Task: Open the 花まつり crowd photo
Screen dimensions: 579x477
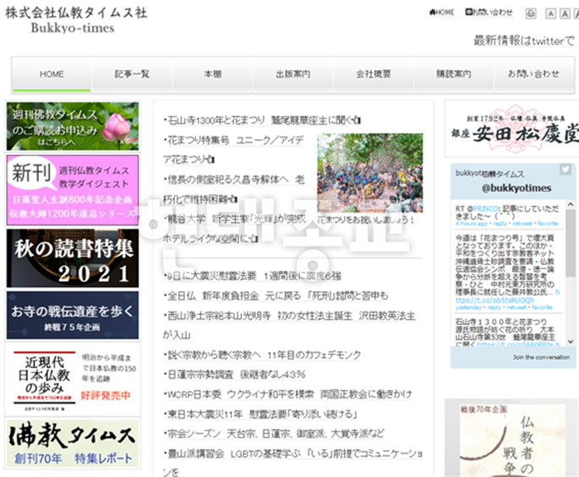Action: click(370, 173)
